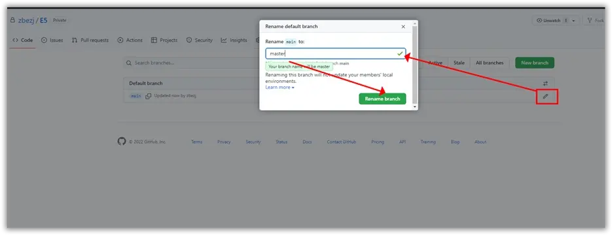Image resolution: width=612 pixels, height=235 pixels.
Task: Open the Blog footer link
Action: (455, 142)
